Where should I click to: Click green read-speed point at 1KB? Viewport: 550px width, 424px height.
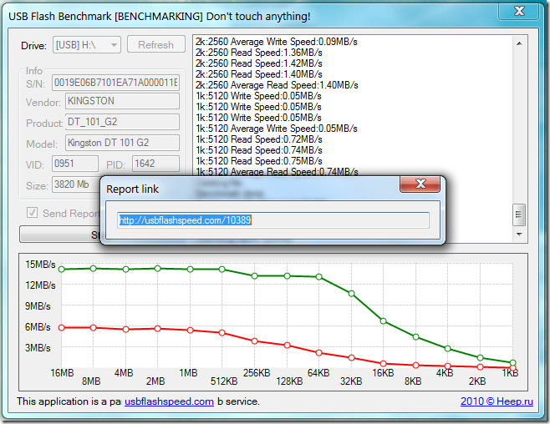pyautogui.click(x=512, y=363)
